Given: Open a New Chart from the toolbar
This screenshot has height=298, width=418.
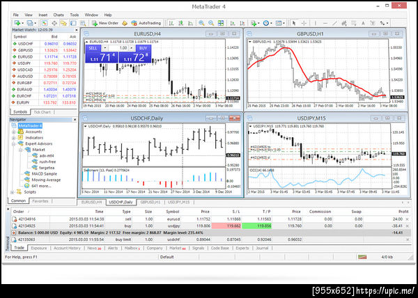Looking at the screenshot, I should click(17, 23).
